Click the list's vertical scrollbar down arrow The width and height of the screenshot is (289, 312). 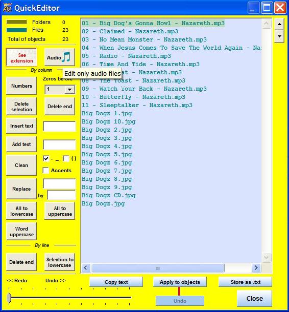point(267,258)
